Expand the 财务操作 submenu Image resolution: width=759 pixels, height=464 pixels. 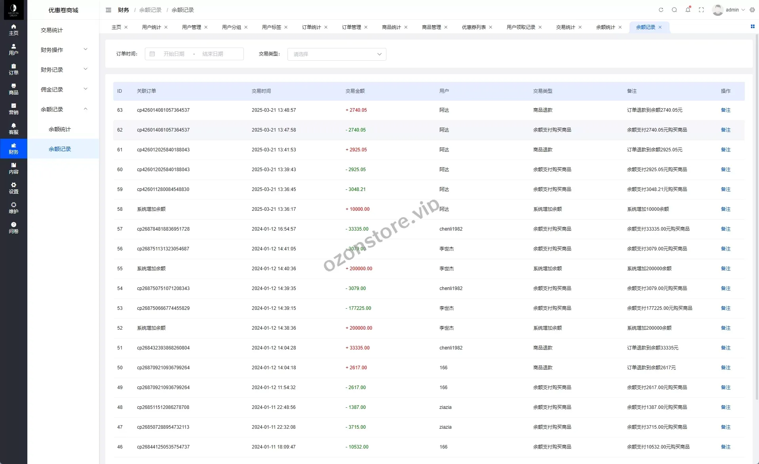63,50
